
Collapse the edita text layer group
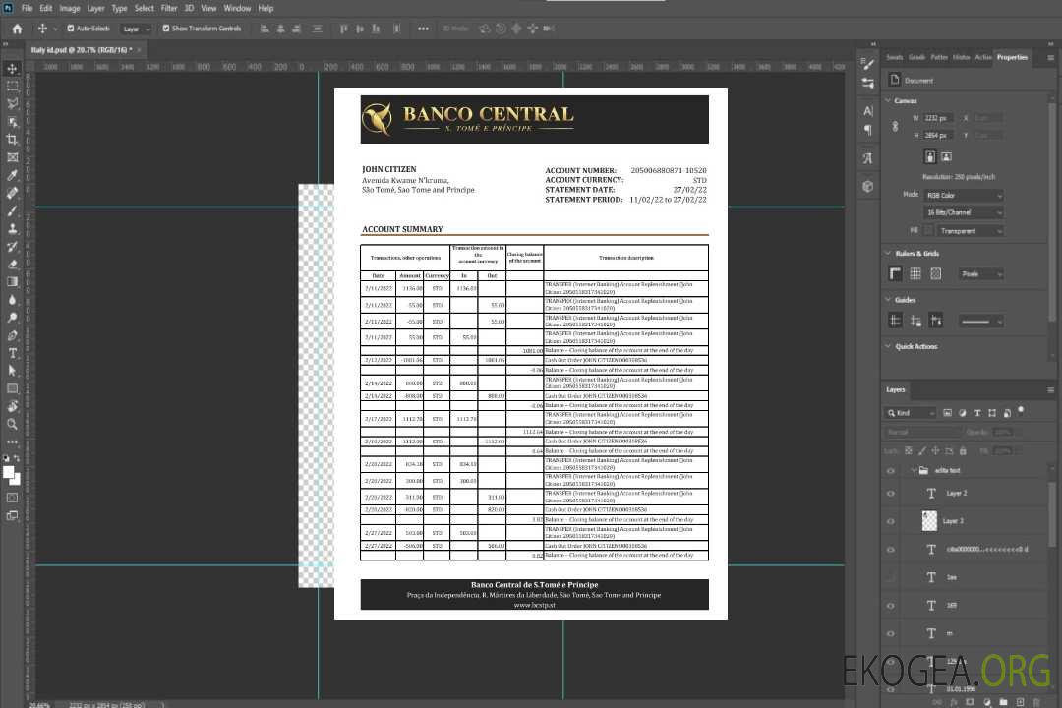click(x=913, y=470)
